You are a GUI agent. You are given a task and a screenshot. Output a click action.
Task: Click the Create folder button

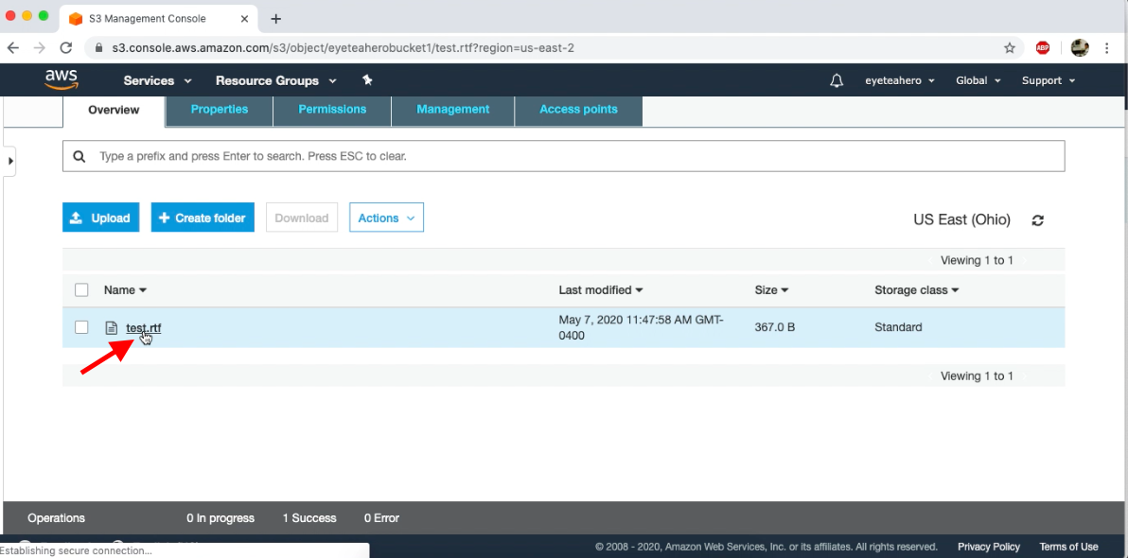202,217
